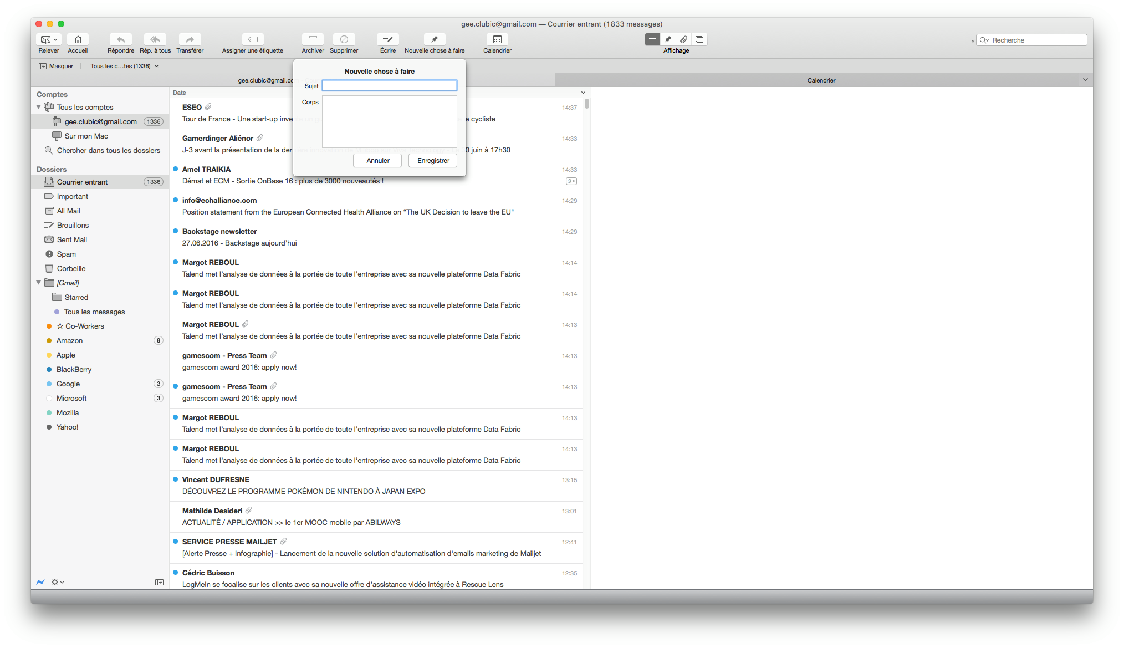
Task: Click the Enregistrer button
Action: coord(433,160)
